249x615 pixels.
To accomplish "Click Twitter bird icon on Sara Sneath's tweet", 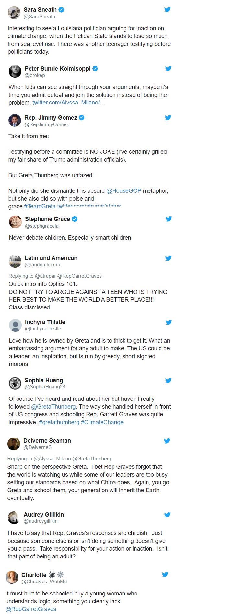I will tap(167, 10).
